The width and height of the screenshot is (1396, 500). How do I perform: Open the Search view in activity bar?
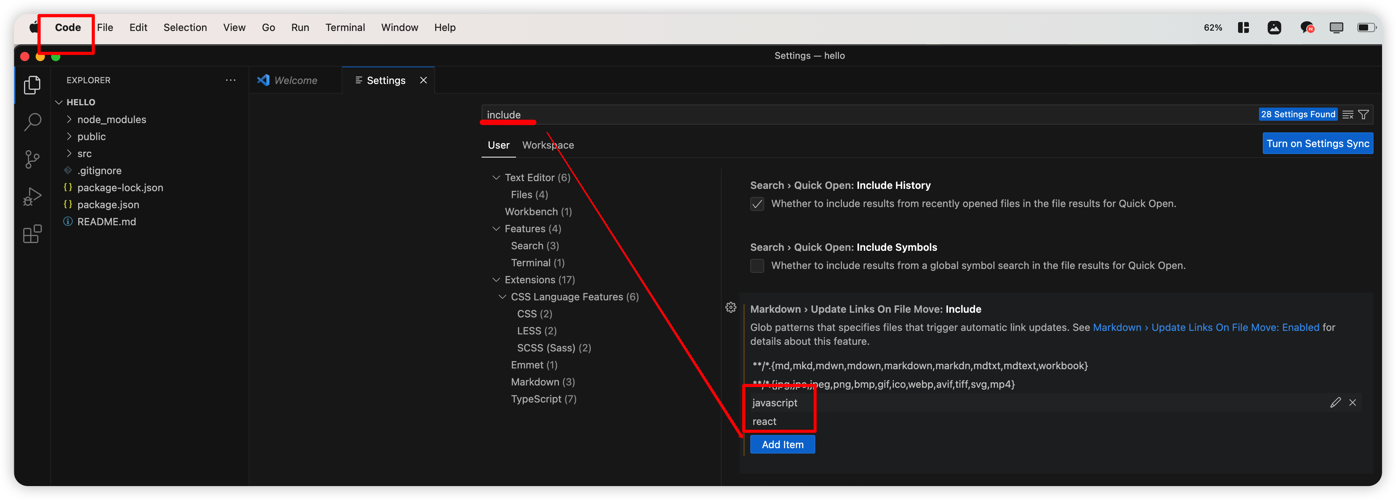click(x=33, y=122)
